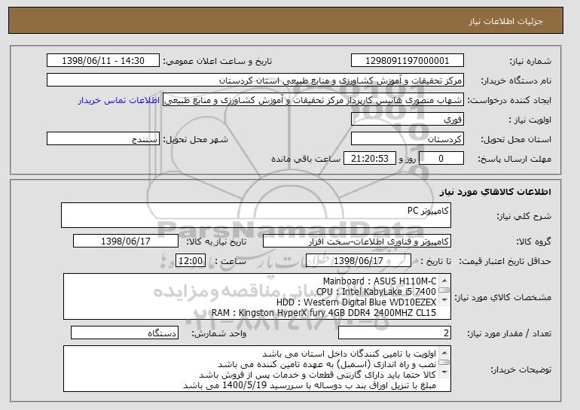The image size is (580, 410).
Task: Click the days remaining field showing 0
Action: tap(441, 159)
